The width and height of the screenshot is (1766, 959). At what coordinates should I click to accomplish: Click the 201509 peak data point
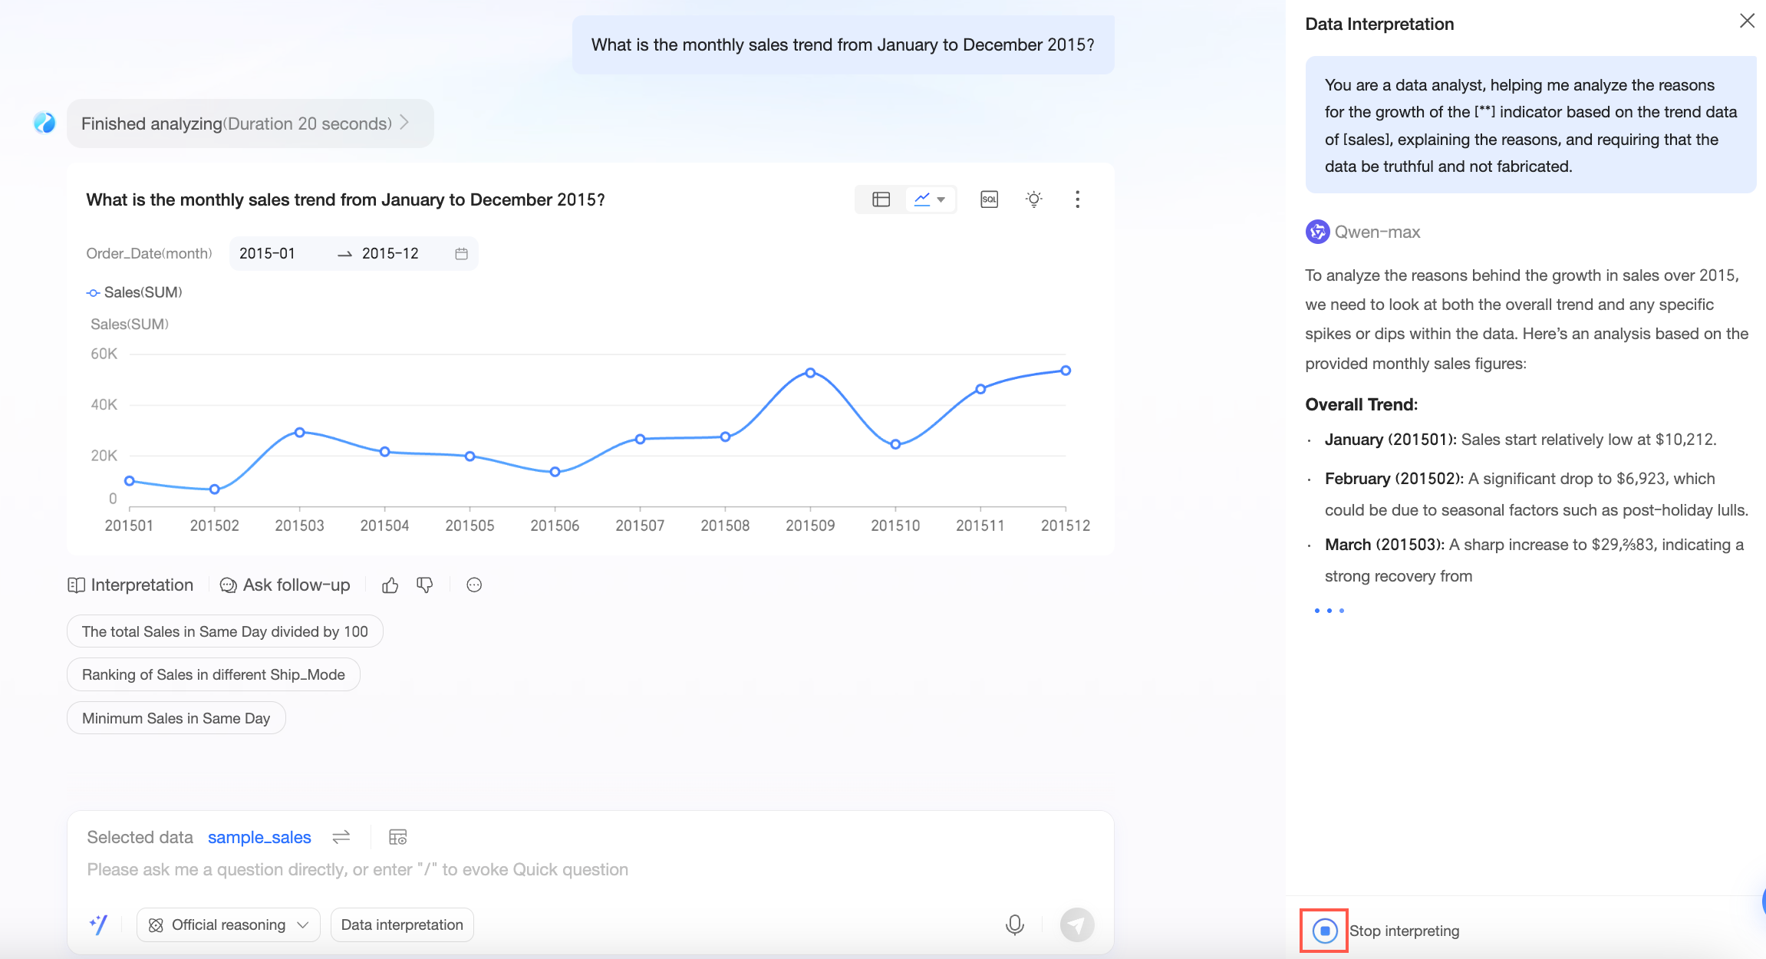(x=810, y=373)
